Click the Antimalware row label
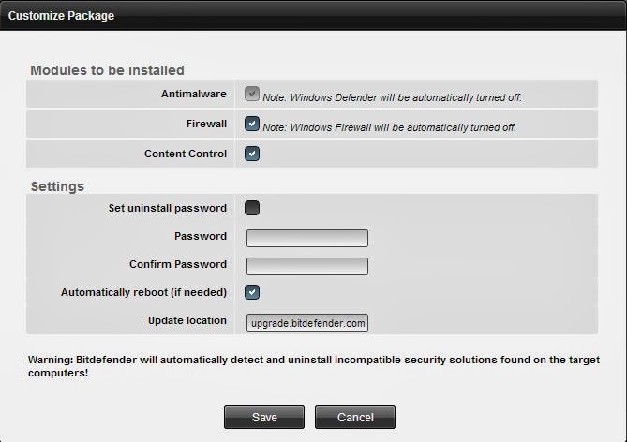The height and width of the screenshot is (442, 627). tap(194, 94)
